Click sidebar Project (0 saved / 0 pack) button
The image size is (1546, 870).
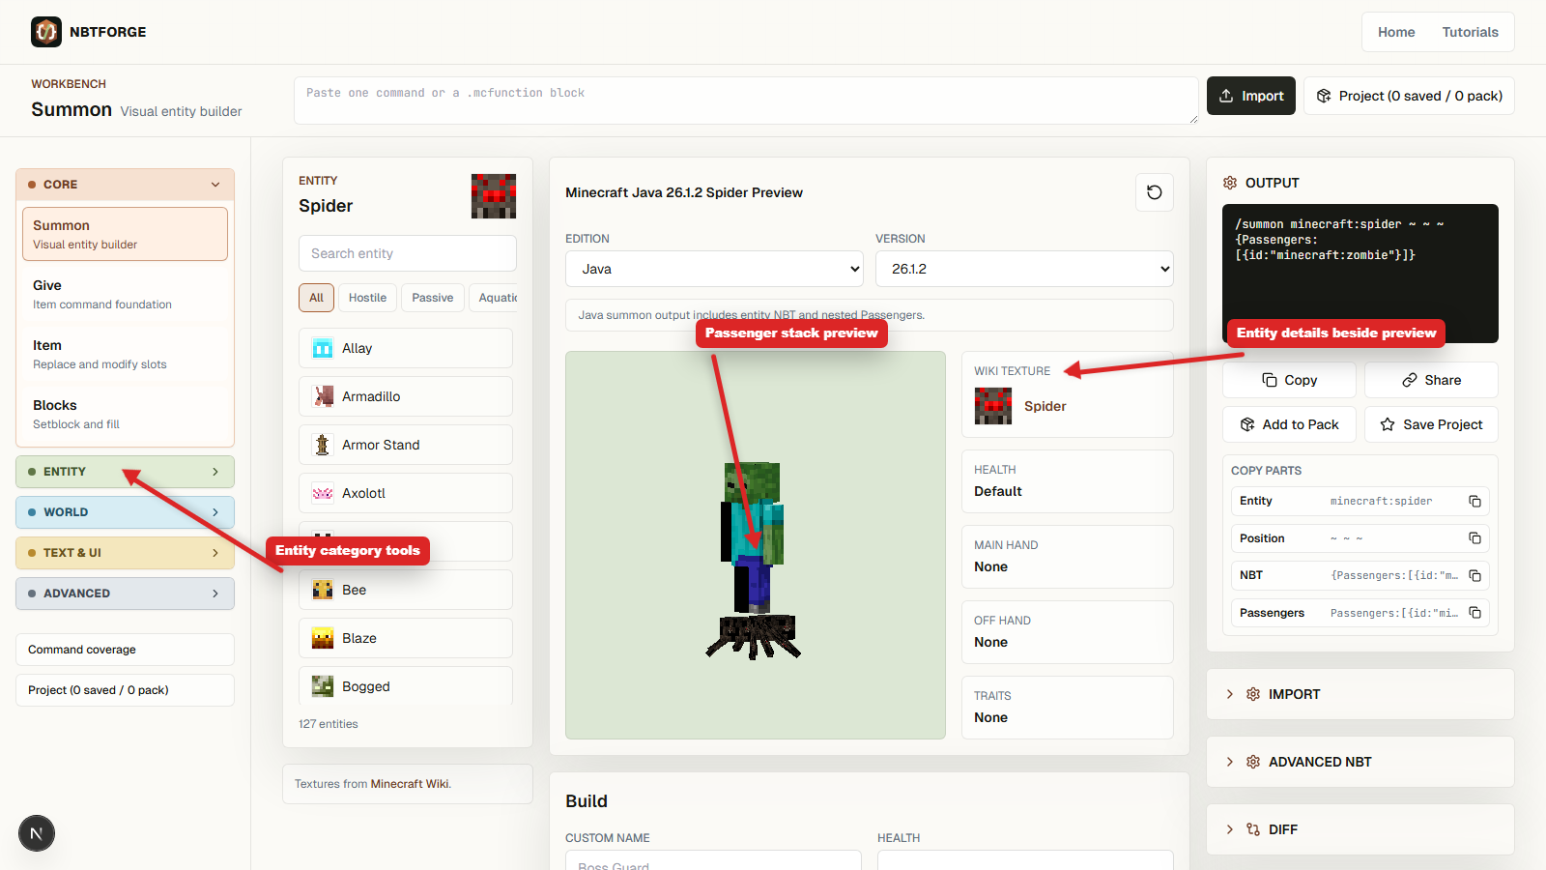[x=125, y=690]
